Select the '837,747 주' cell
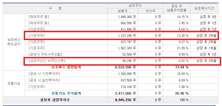The height and width of the screenshot is (106, 222). 129,42
